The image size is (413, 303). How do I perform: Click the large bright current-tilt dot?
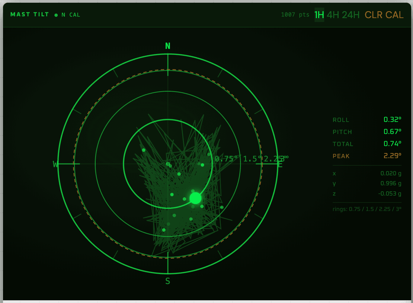pos(195,198)
